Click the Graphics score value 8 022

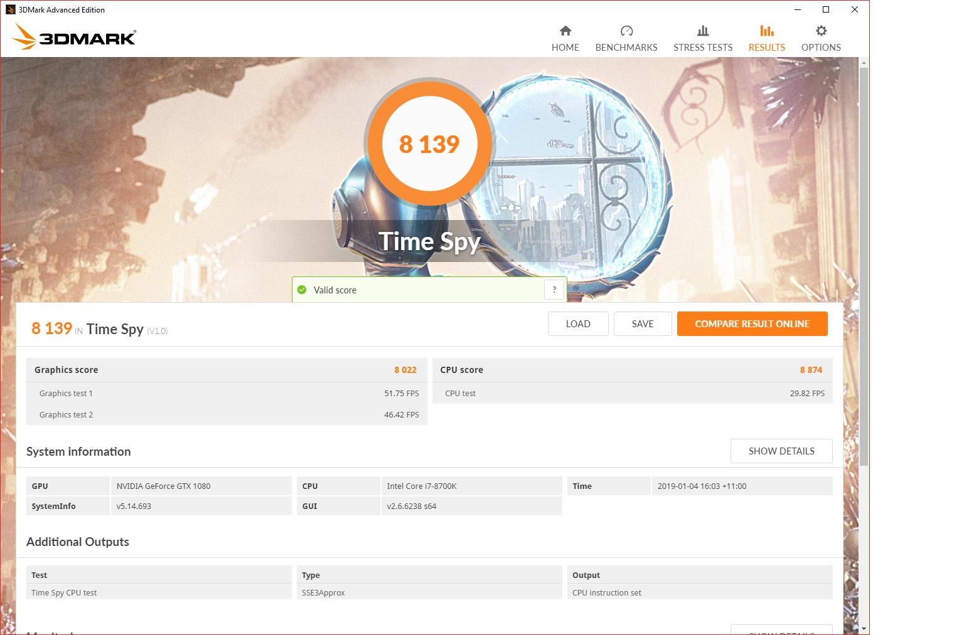coord(405,370)
